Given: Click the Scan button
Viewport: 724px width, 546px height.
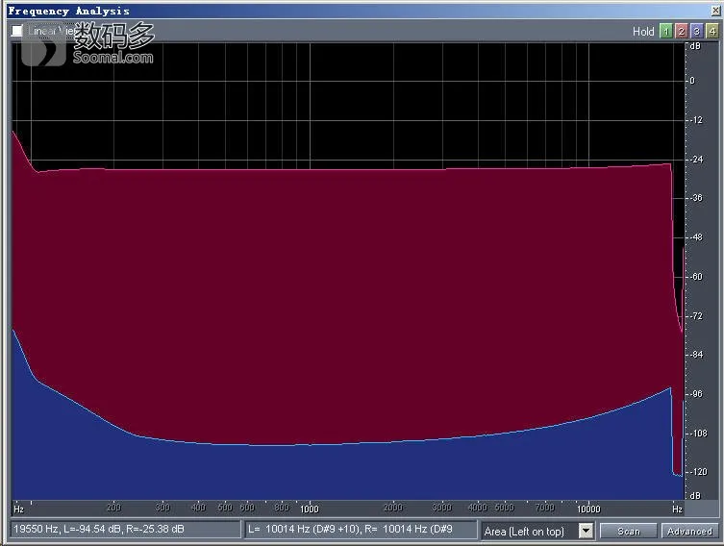Looking at the screenshot, I should click(x=629, y=531).
